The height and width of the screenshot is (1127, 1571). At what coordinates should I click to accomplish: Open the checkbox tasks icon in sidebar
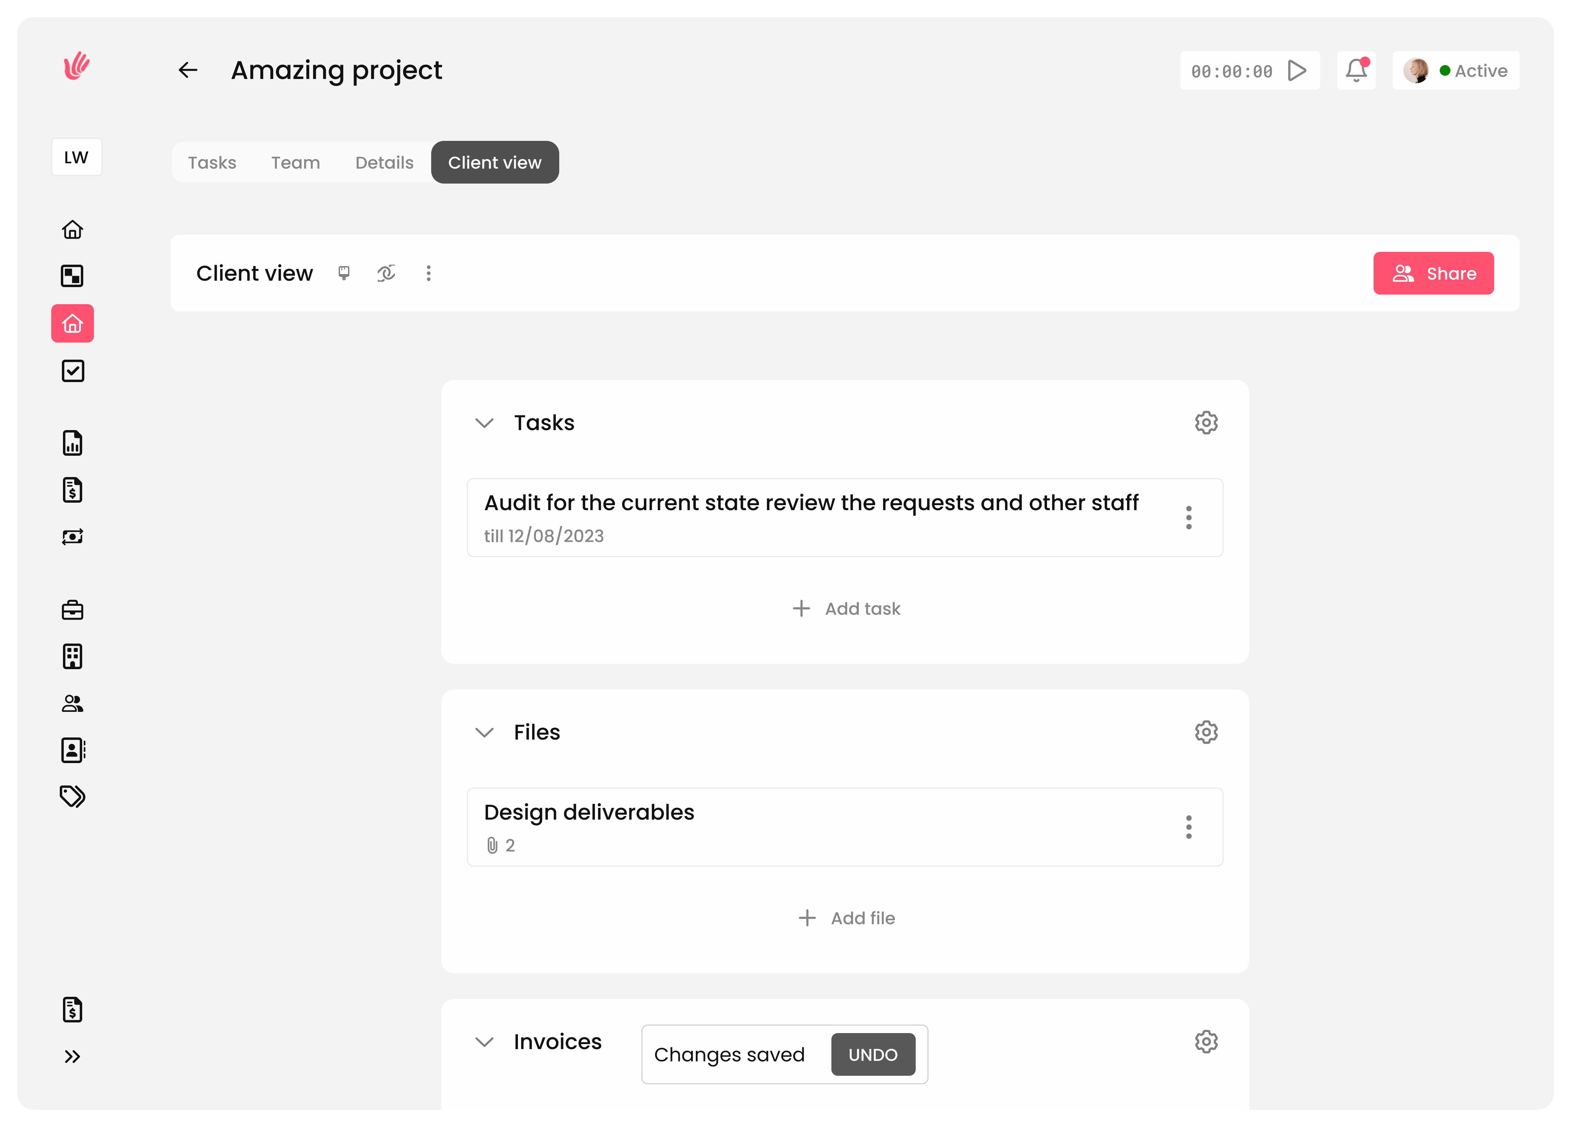73,371
